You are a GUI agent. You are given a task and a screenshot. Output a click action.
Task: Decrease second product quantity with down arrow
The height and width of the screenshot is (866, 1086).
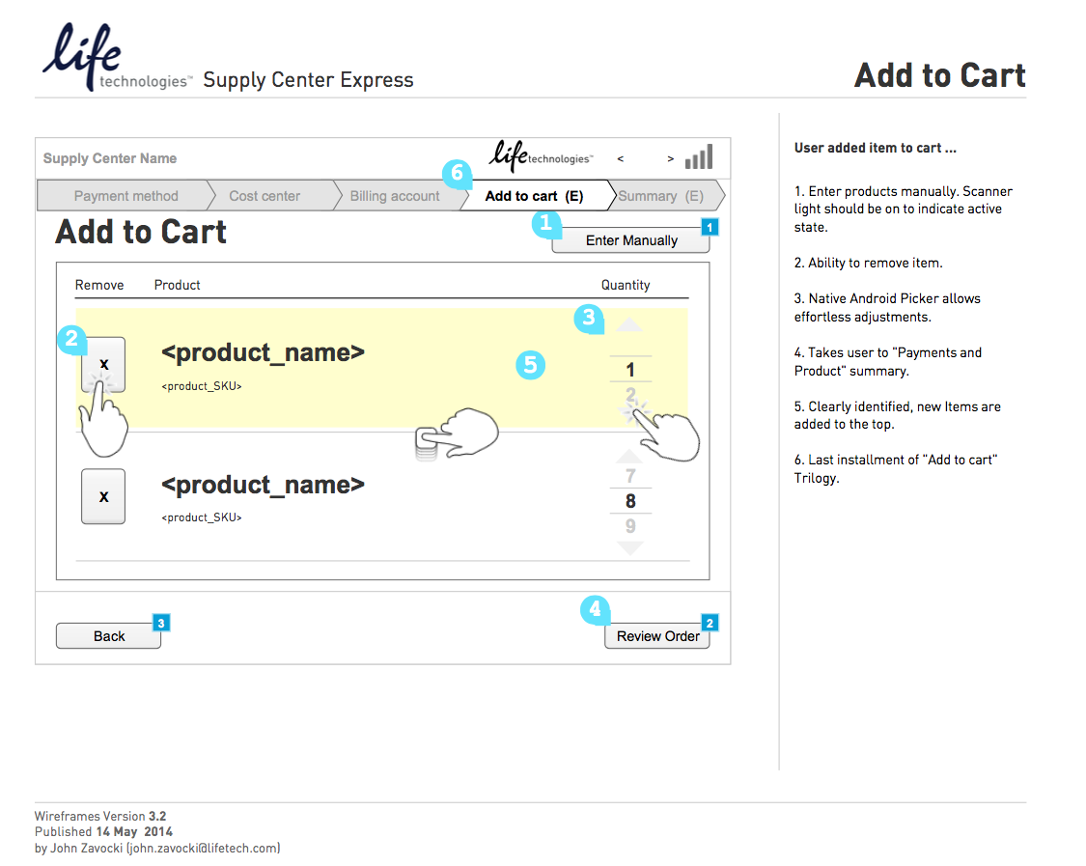click(x=629, y=547)
